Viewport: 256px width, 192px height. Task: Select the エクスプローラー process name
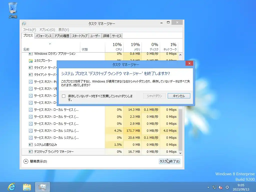43,61
